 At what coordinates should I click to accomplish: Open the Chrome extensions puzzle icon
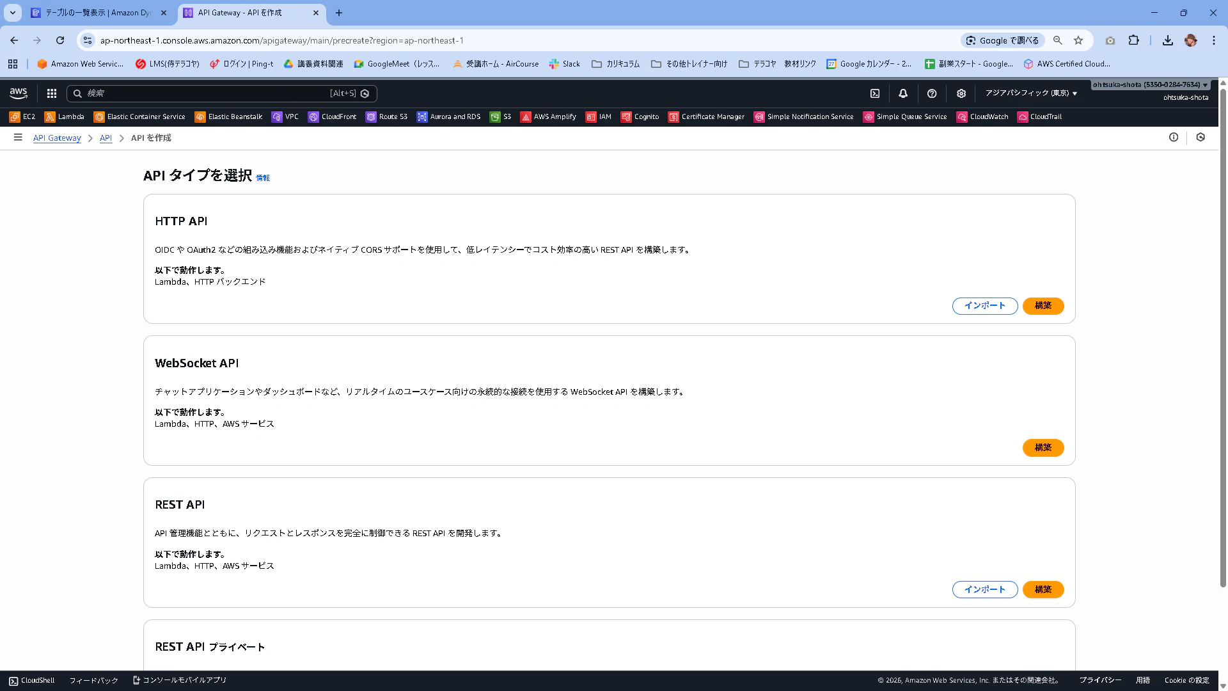(1133, 40)
